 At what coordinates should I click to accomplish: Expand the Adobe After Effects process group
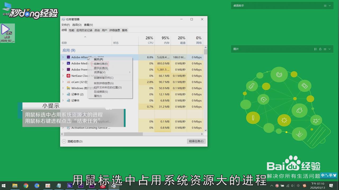(63, 57)
